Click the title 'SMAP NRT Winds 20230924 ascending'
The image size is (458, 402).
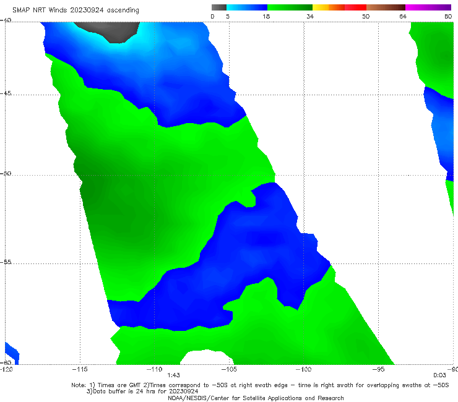pos(76,10)
